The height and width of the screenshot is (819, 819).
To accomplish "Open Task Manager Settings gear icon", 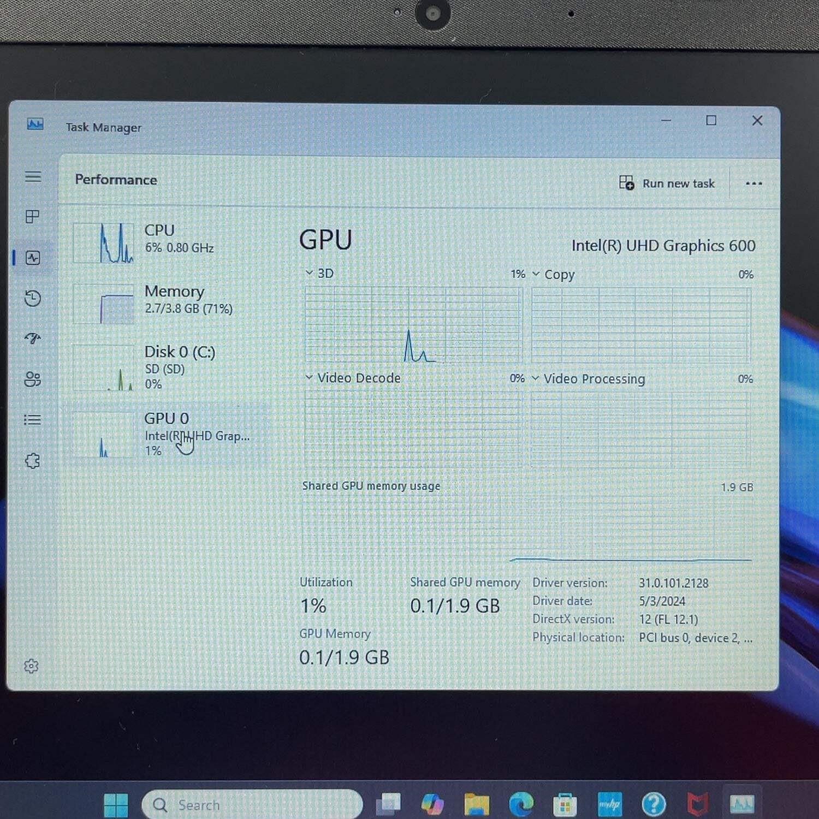I will tap(31, 666).
